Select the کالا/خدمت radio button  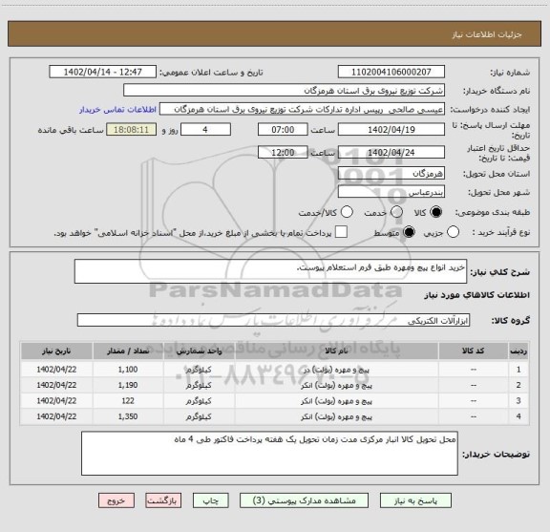click(x=347, y=212)
